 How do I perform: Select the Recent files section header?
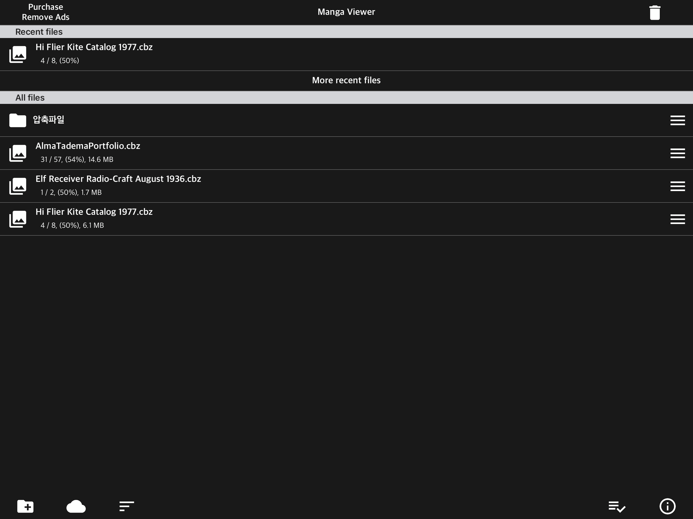click(39, 32)
